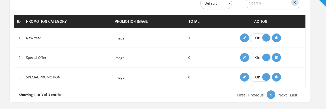Delete the Special Offer row
326x109 pixels.
(276, 58)
